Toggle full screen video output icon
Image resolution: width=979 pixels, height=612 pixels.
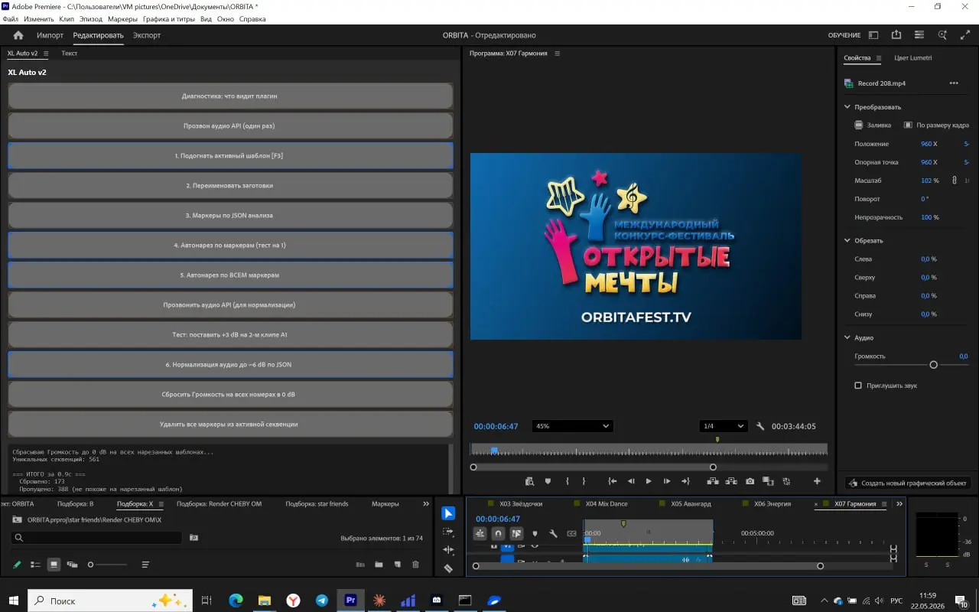coord(965,35)
